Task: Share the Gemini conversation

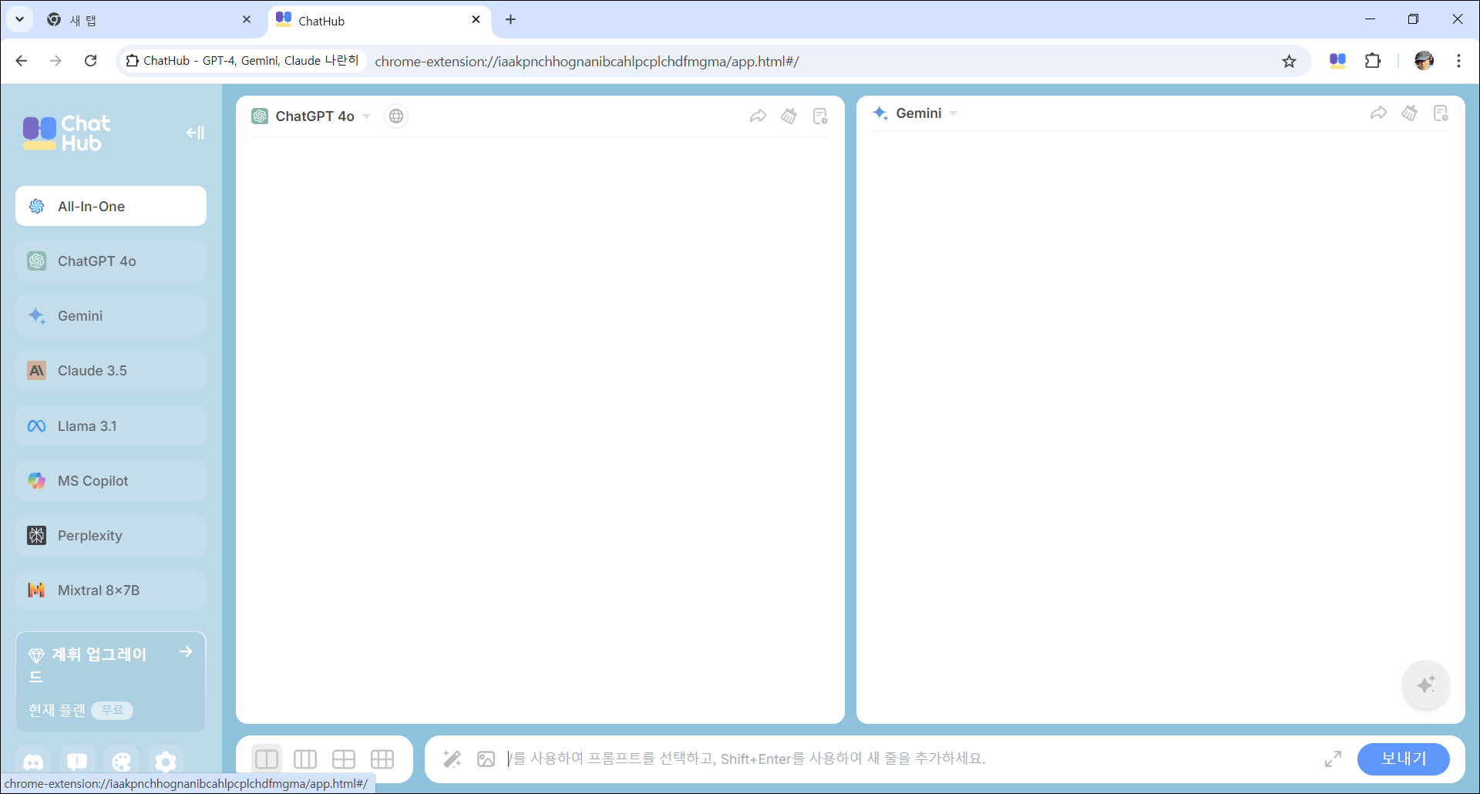Action: tap(1378, 113)
